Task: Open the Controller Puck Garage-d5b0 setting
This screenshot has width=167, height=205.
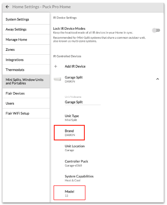Action: coord(76,163)
